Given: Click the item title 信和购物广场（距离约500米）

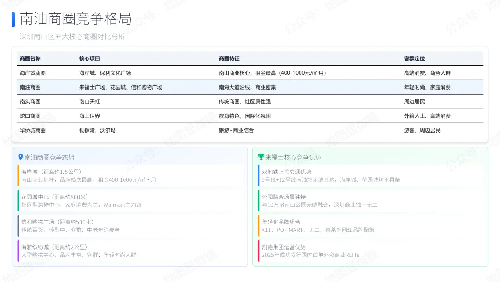Looking at the screenshot, I should tap(59, 222).
